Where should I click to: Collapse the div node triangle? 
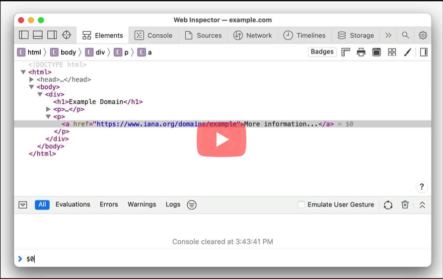coord(40,94)
